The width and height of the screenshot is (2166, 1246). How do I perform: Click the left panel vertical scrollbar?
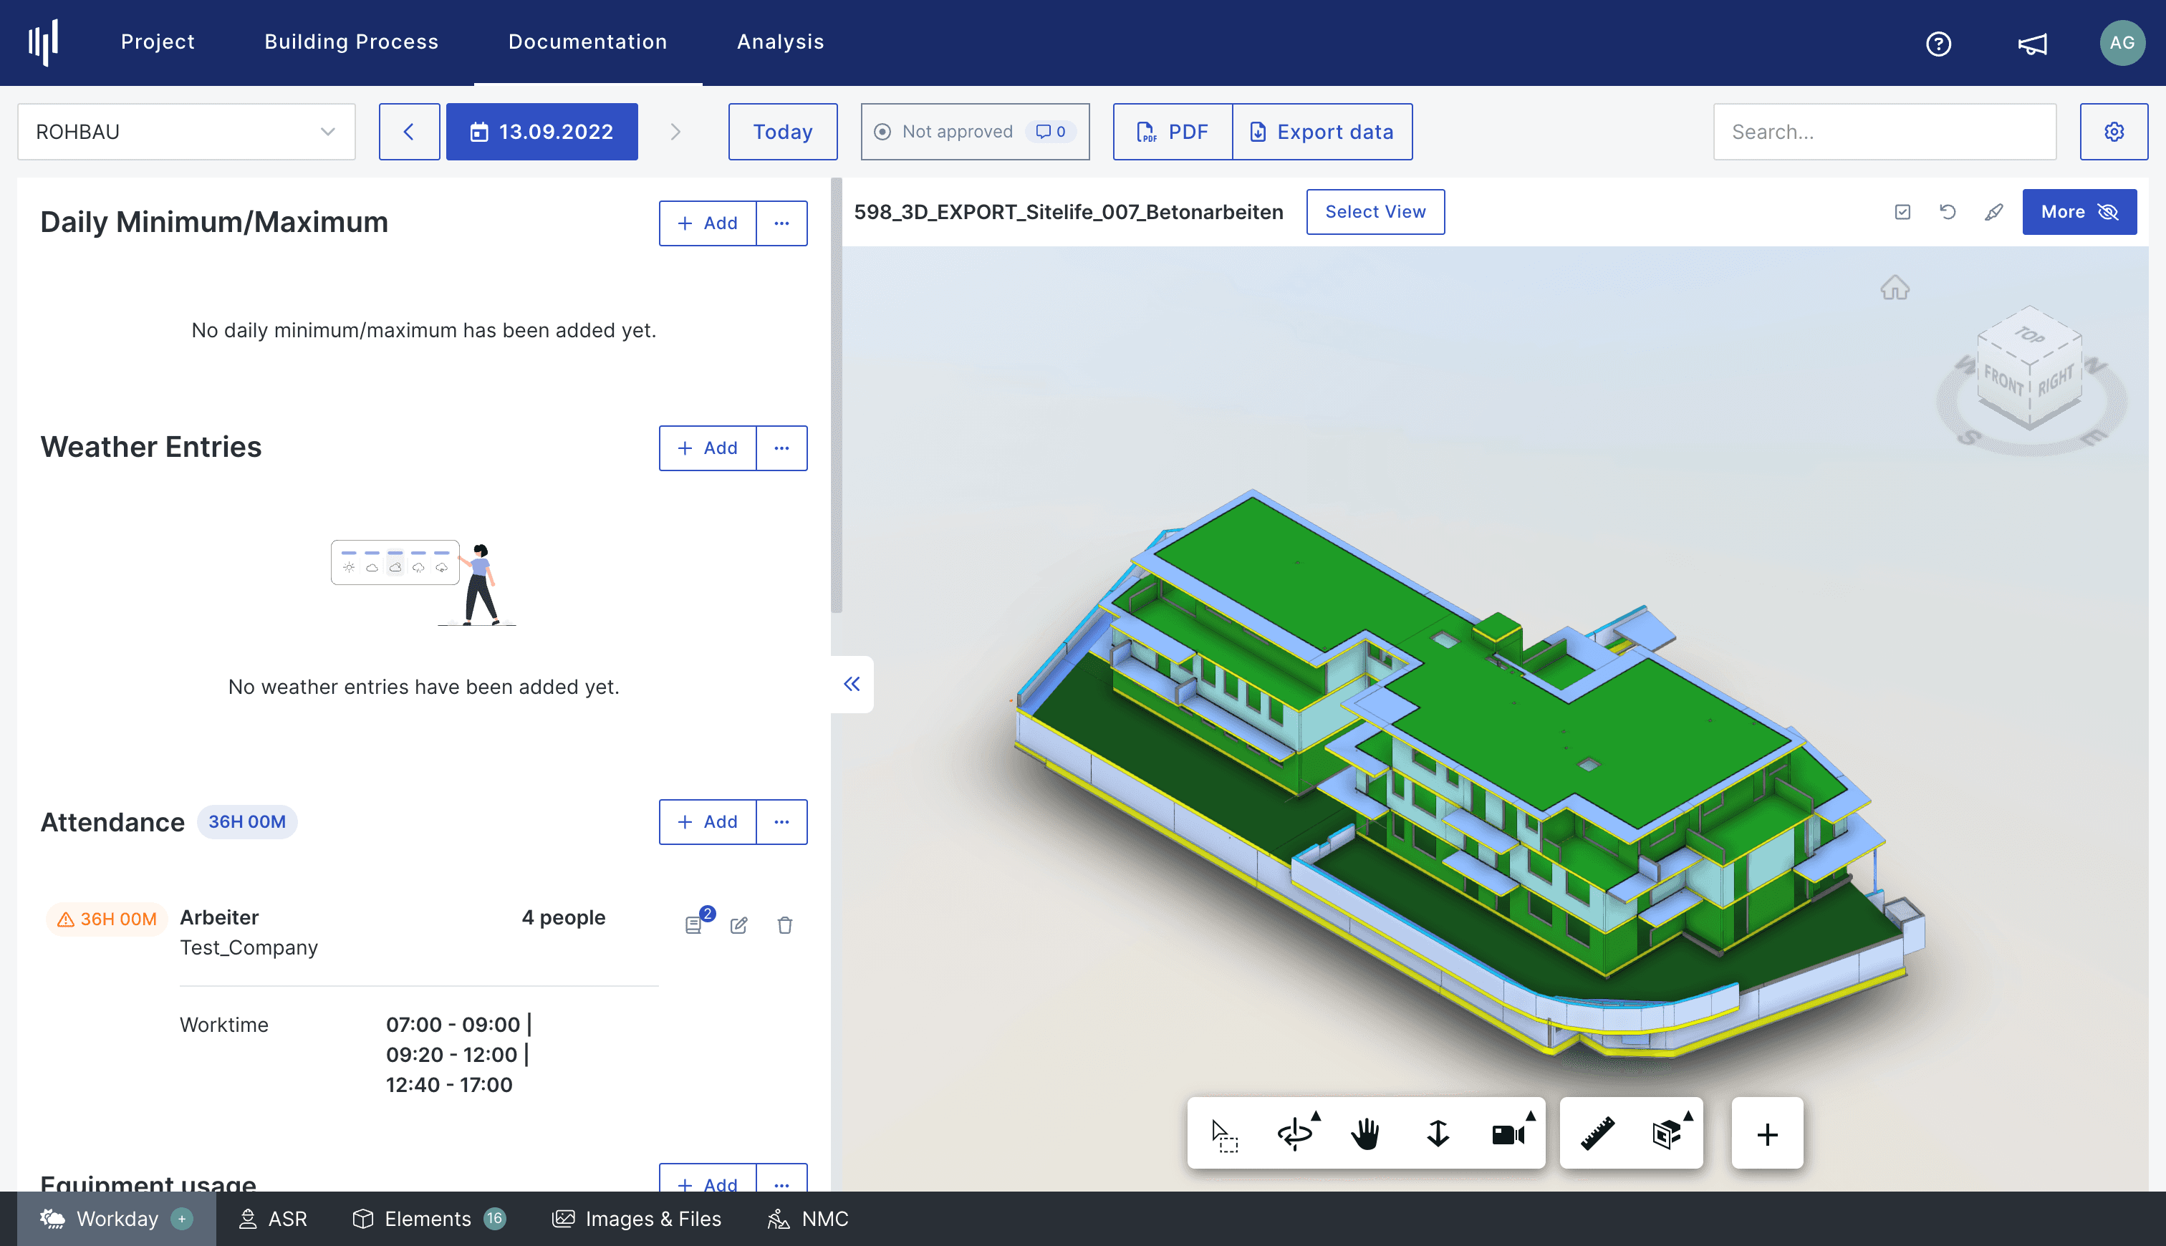point(836,395)
